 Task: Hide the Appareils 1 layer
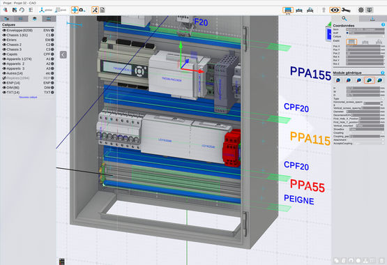click(4, 59)
